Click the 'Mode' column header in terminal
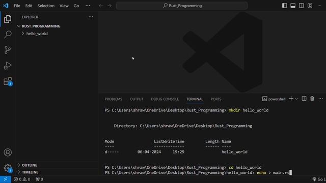 (110, 141)
